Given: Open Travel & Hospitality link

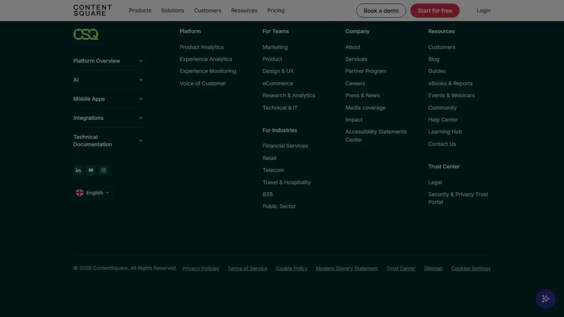Looking at the screenshot, I should (x=287, y=182).
